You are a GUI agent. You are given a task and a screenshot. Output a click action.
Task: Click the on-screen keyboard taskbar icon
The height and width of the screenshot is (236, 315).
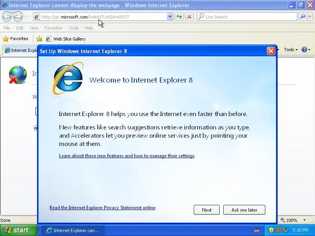coord(257,230)
